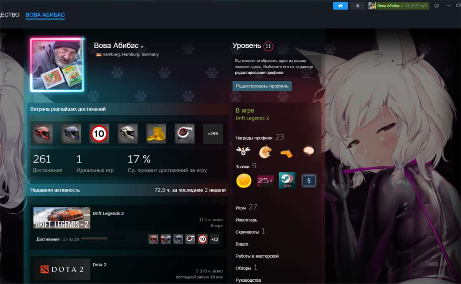The height and width of the screenshot is (284, 461).
Task: Click the white helmet achievement in showcase
Action: pos(128,134)
